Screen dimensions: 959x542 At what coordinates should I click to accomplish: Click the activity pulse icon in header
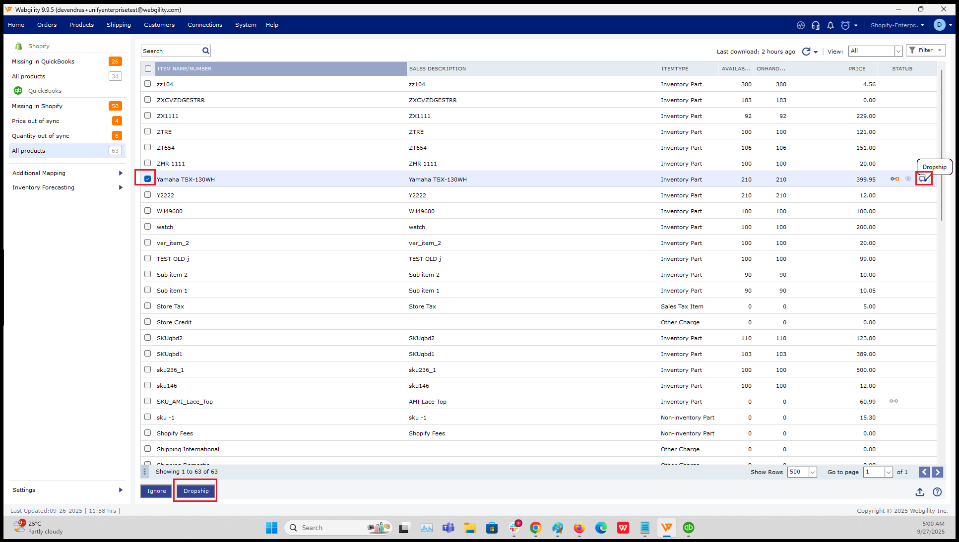[x=801, y=25]
